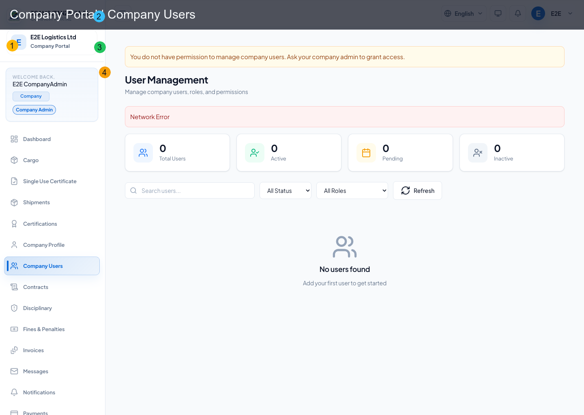Click the Company tag badge
The height and width of the screenshot is (415, 584).
(x=31, y=96)
